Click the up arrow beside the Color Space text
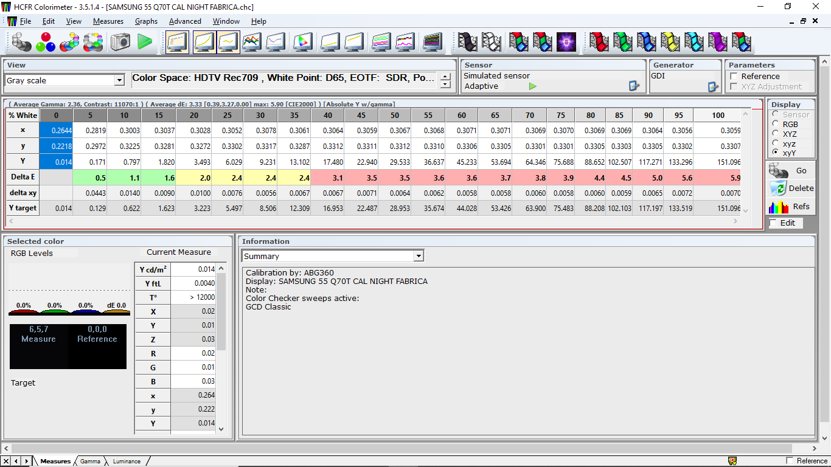 446,77
